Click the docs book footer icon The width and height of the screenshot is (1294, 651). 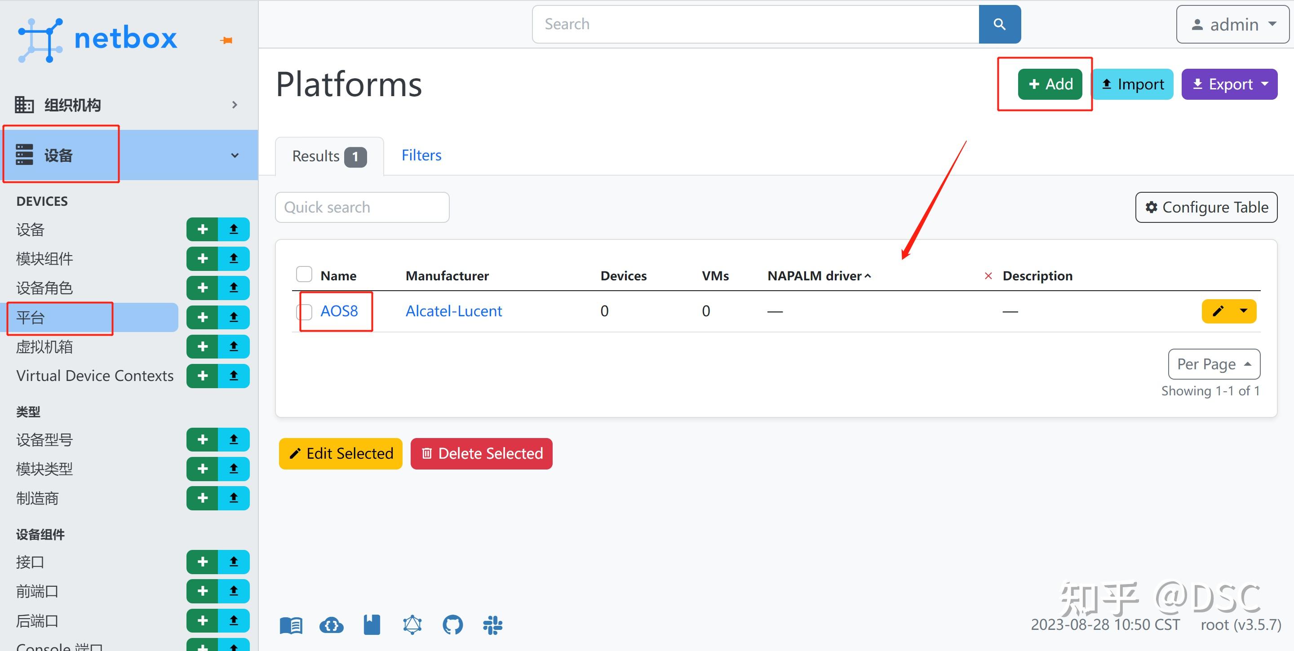[x=291, y=625]
